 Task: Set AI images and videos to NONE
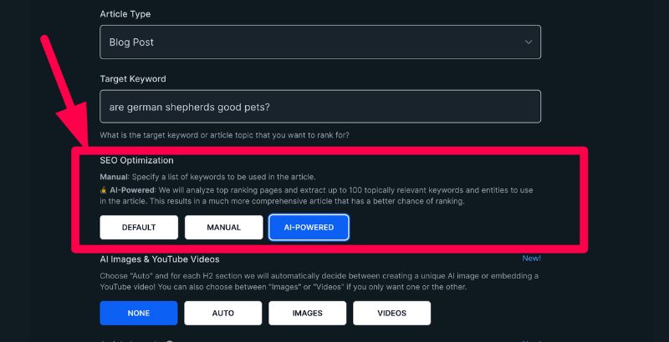coord(139,313)
